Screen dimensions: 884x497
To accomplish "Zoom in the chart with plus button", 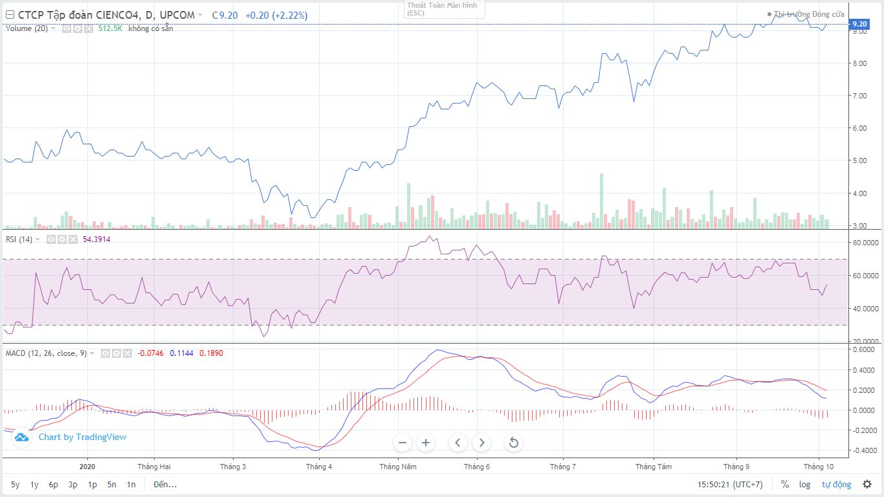I will click(426, 443).
